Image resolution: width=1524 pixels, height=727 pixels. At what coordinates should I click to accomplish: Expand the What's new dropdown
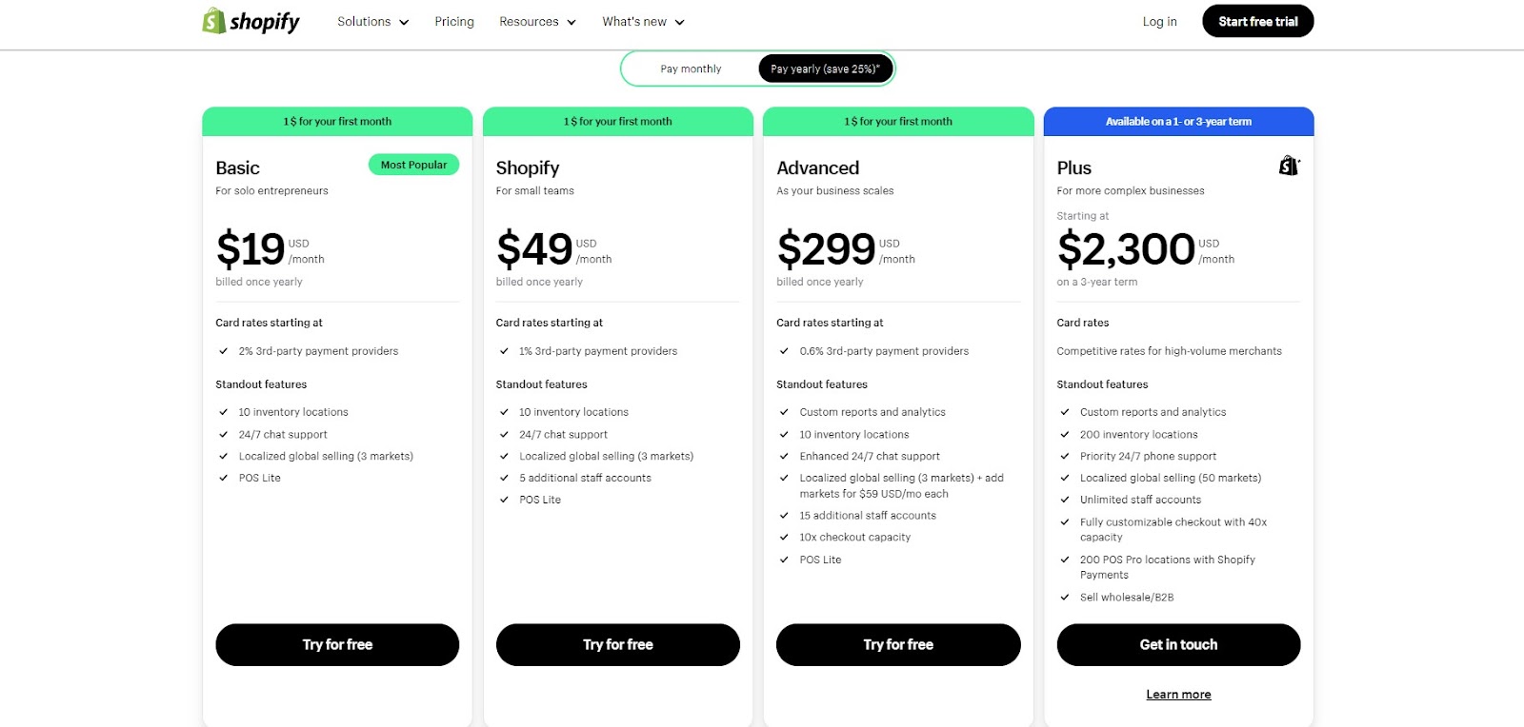[643, 21]
